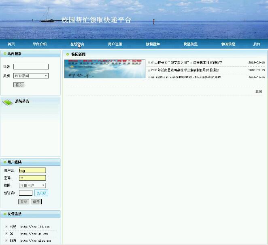
Task: Click the bullet icon before 网易 link
Action: [x=6, y=227]
